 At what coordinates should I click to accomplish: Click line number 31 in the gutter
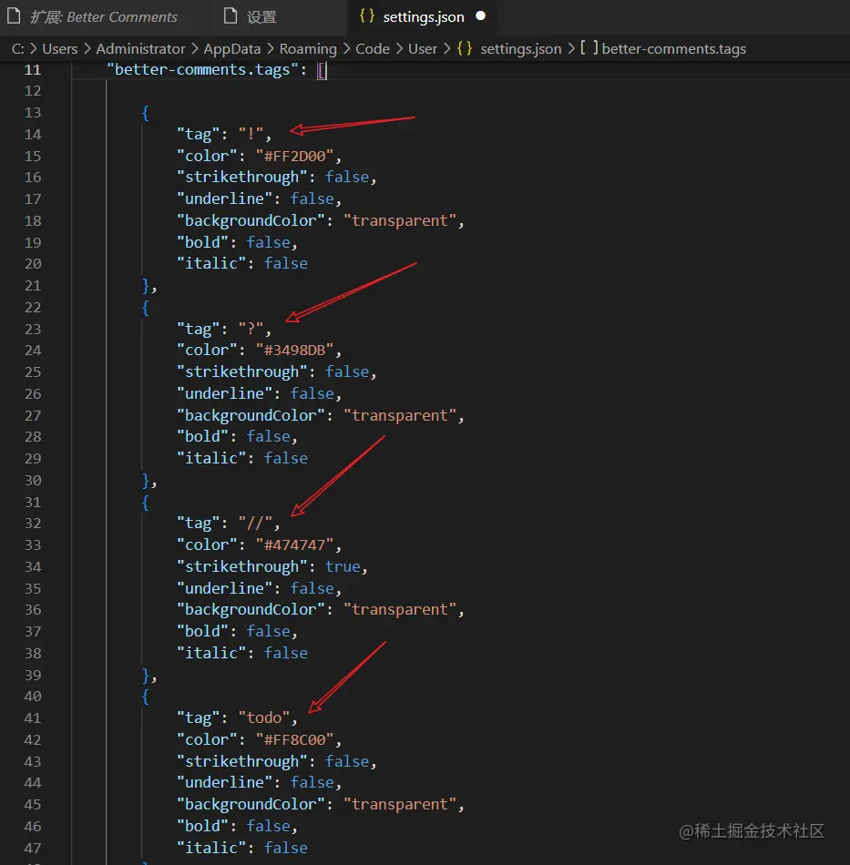(x=33, y=502)
